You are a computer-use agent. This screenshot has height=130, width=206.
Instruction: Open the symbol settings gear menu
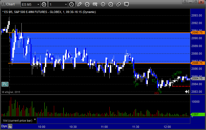[44, 4]
